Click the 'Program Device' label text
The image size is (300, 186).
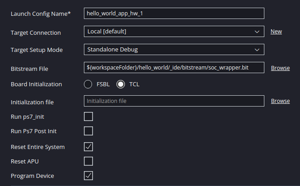click(x=32, y=176)
